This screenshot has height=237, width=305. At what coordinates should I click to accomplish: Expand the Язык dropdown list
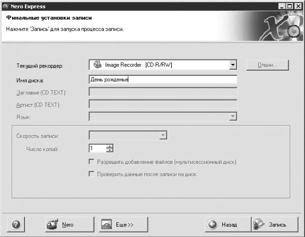[233, 116]
